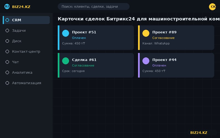This screenshot has height=138, width=220.
Task: Open Автоматизация in the sidebar
Action: tap(26, 83)
